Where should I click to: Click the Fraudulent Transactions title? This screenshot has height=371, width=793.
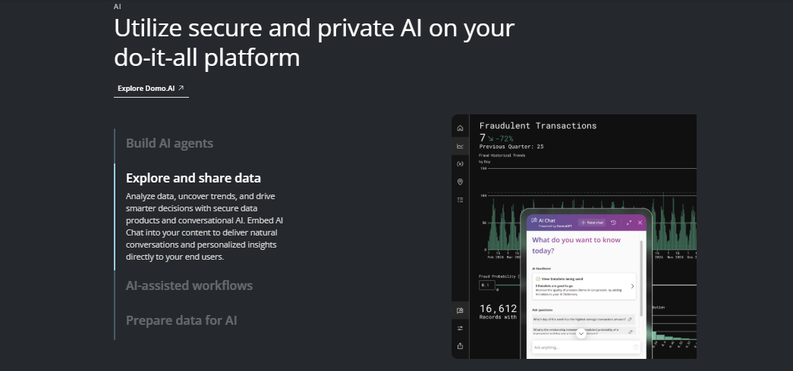(x=538, y=126)
